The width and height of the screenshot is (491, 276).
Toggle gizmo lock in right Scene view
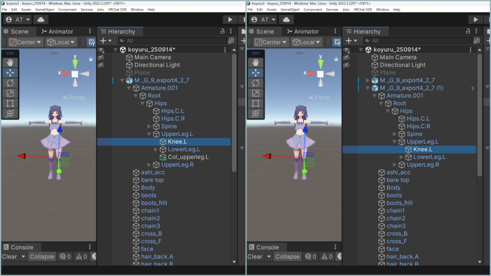click(x=336, y=59)
